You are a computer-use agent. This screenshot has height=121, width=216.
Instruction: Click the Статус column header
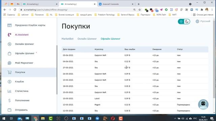click(x=180, y=49)
